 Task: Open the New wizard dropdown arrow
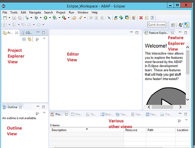pos(9,18)
